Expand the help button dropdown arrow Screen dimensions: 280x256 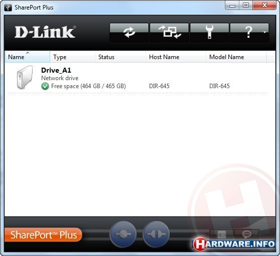coord(265,32)
